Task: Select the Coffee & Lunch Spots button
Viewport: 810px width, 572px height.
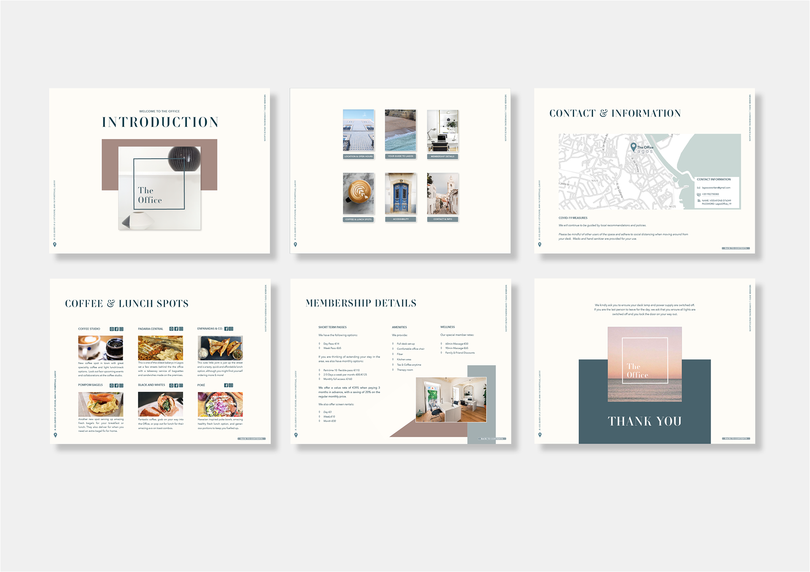Action: pyautogui.click(x=358, y=219)
